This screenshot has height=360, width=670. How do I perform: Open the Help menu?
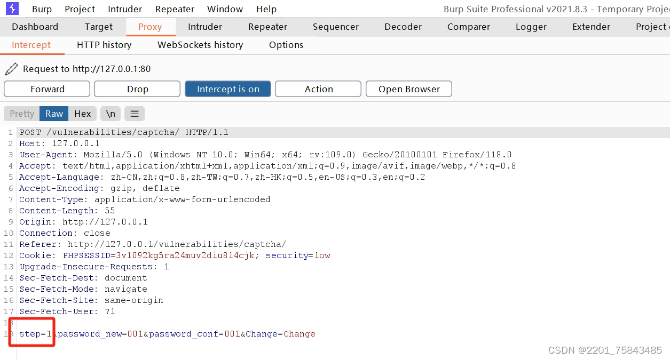pos(266,9)
